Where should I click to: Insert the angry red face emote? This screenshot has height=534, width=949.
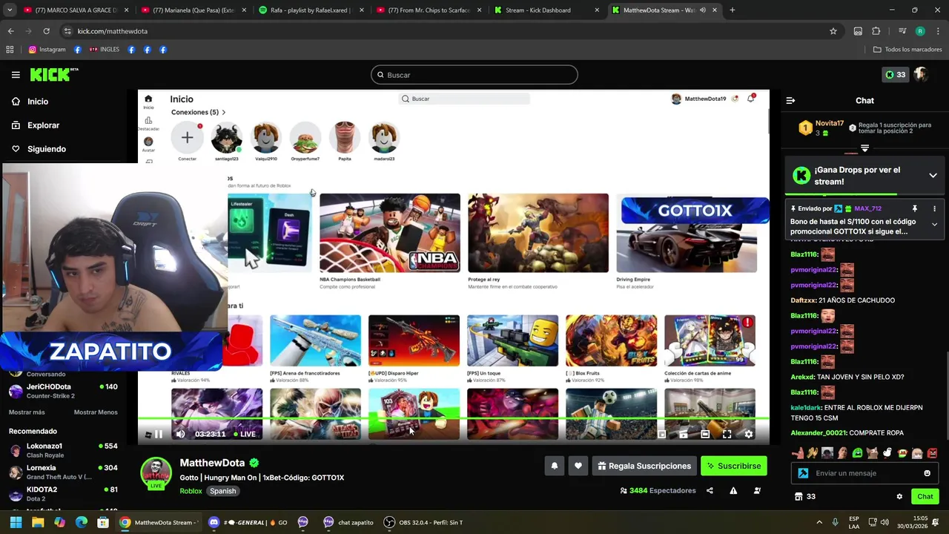(x=932, y=452)
